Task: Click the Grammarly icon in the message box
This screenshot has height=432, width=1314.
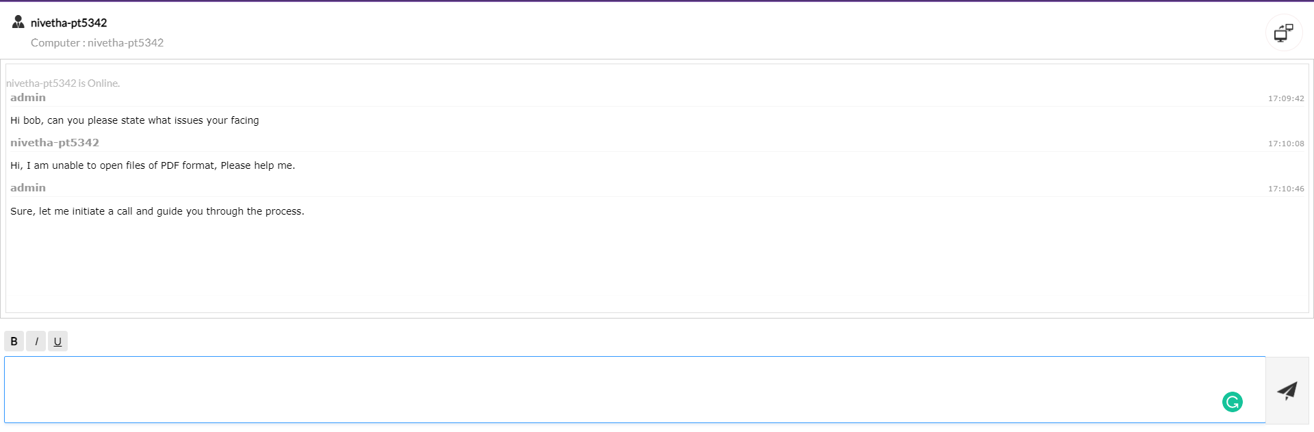Action: pos(1232,402)
